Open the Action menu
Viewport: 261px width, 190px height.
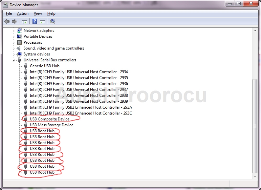pos(23,13)
